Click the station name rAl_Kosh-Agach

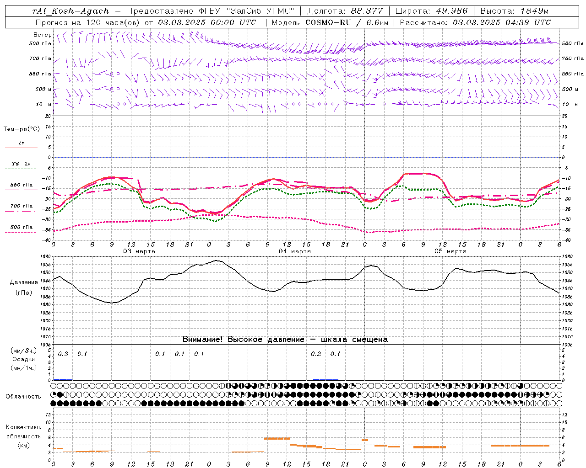pos(71,11)
